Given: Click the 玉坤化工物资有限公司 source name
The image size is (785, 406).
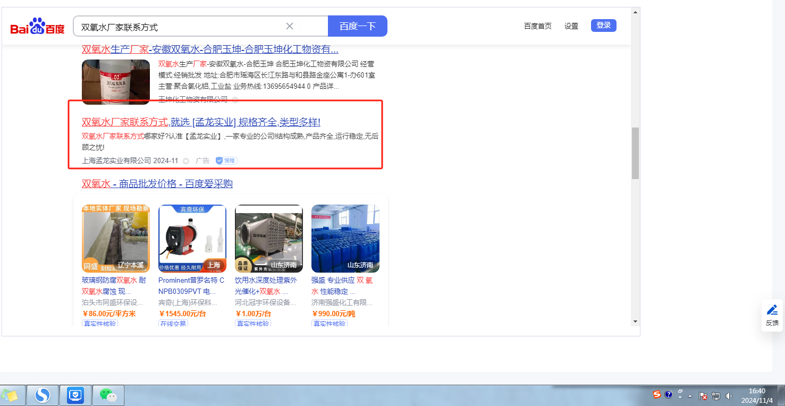Looking at the screenshot, I should tap(193, 99).
